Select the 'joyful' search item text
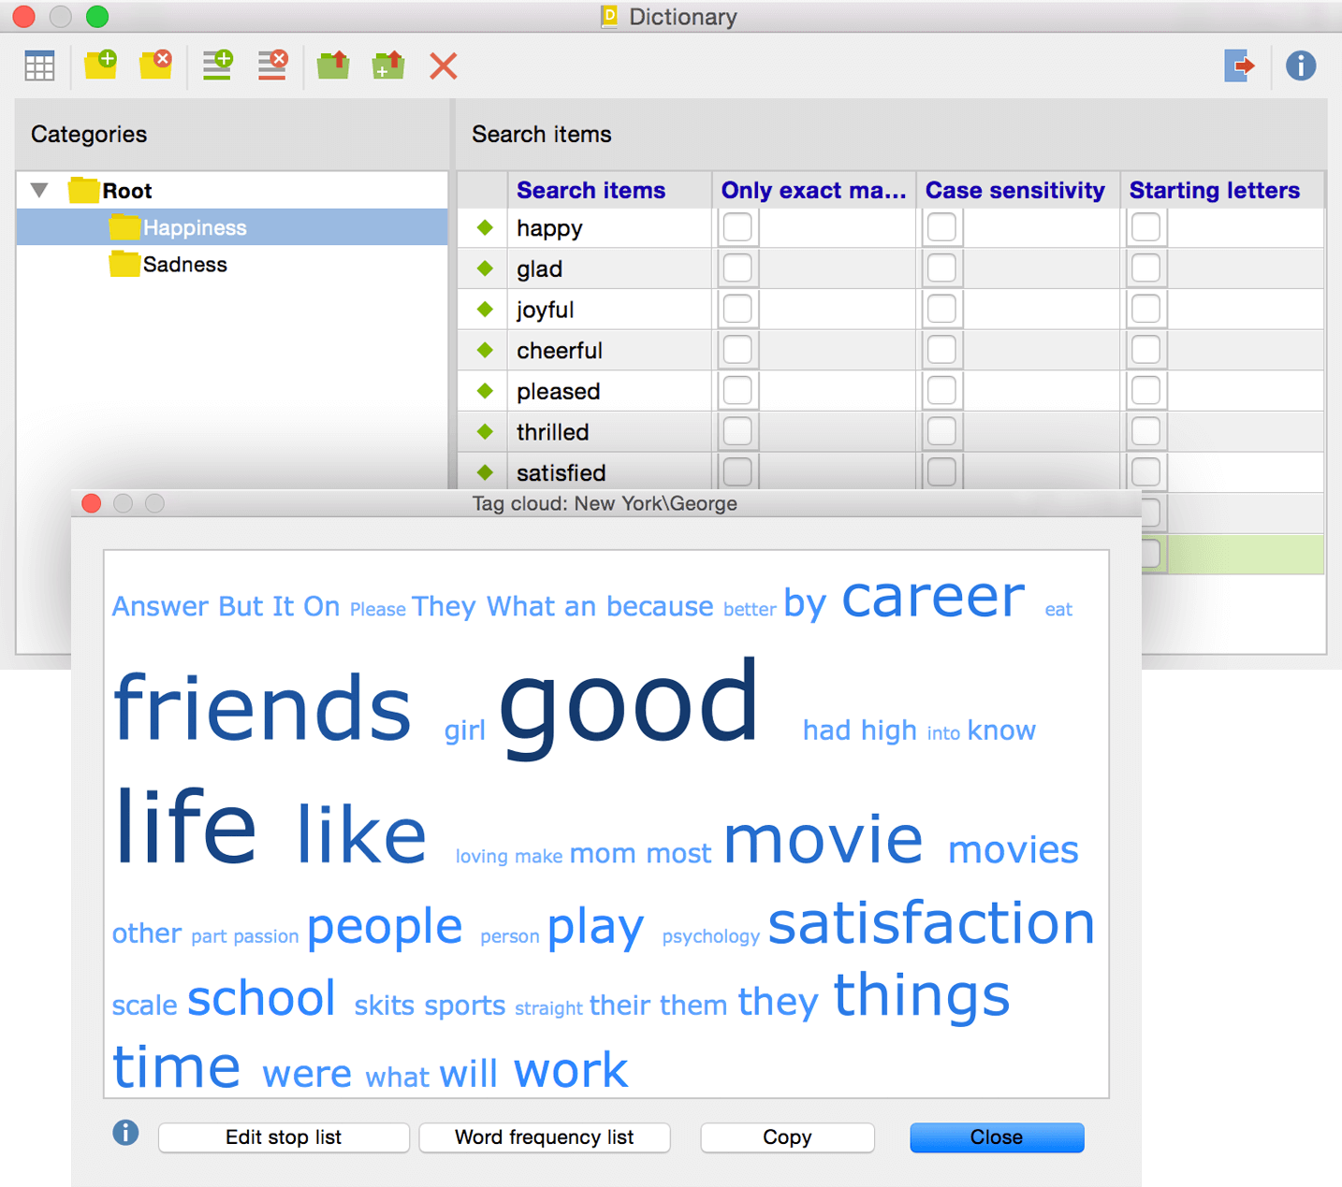Screen dimensions: 1342x1187 click(546, 310)
